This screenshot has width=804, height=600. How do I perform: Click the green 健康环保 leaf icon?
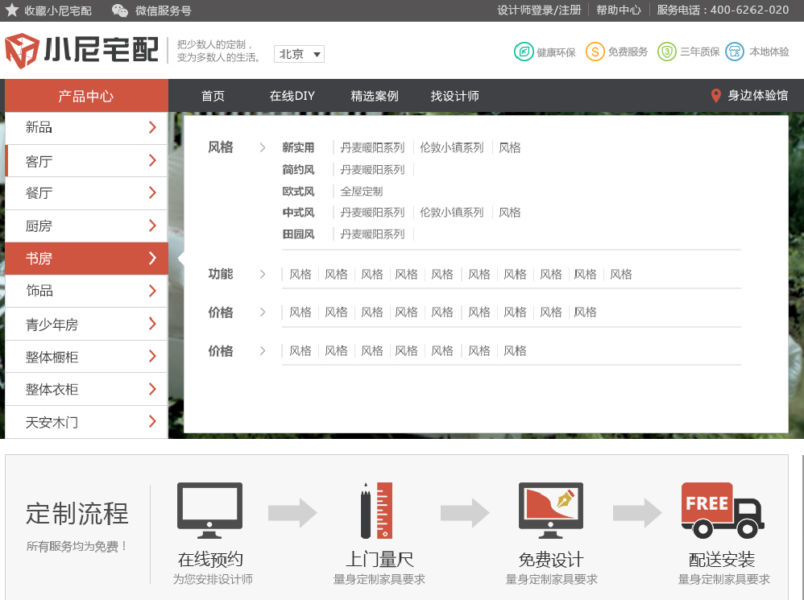(524, 52)
